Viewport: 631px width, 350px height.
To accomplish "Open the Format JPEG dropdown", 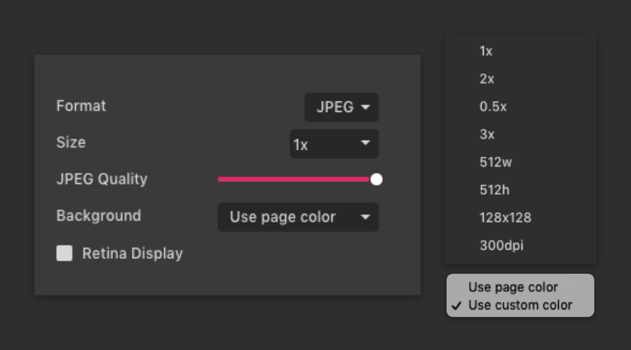I will click(x=341, y=108).
